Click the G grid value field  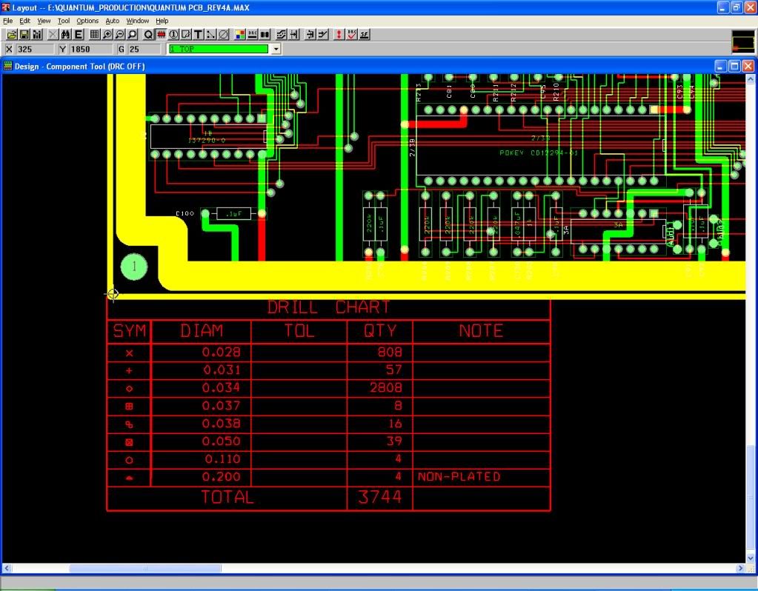144,49
